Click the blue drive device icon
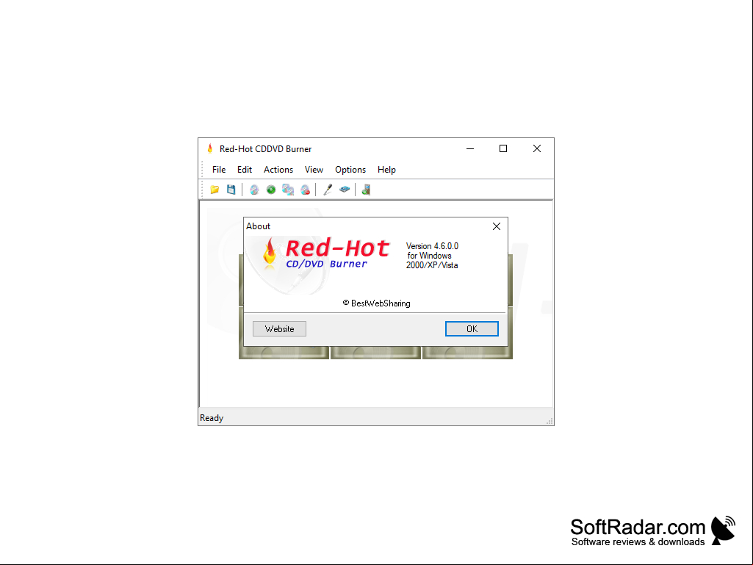 click(345, 190)
